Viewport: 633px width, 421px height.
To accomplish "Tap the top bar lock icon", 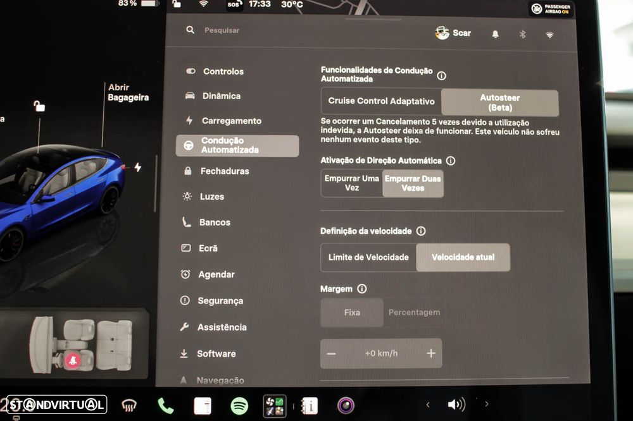I will tap(177, 4).
